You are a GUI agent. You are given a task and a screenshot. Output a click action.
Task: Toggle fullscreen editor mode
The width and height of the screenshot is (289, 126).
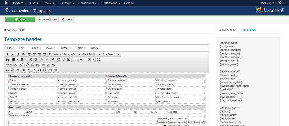click(98, 60)
